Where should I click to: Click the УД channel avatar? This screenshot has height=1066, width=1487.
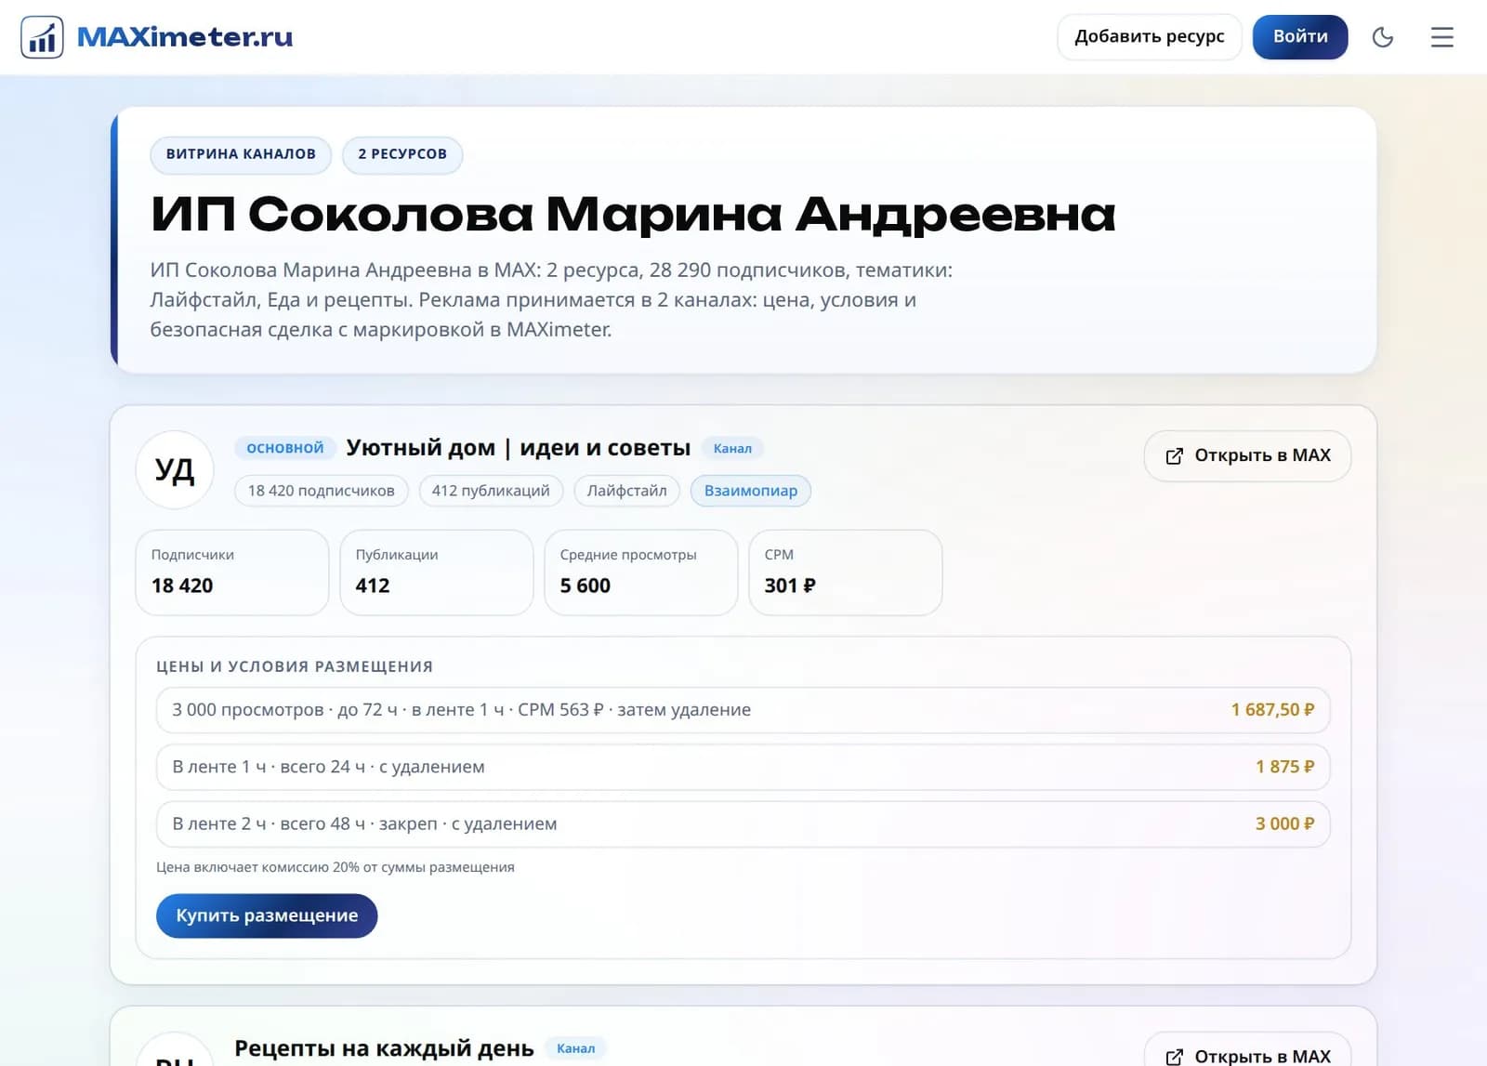coord(175,470)
